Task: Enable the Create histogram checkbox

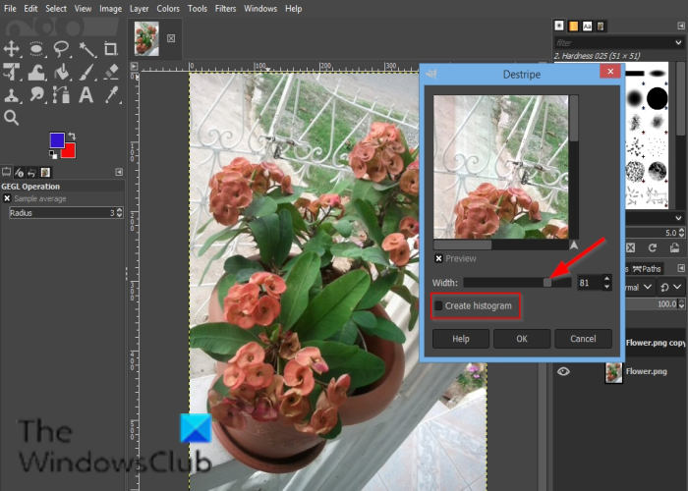Action: pyautogui.click(x=439, y=306)
